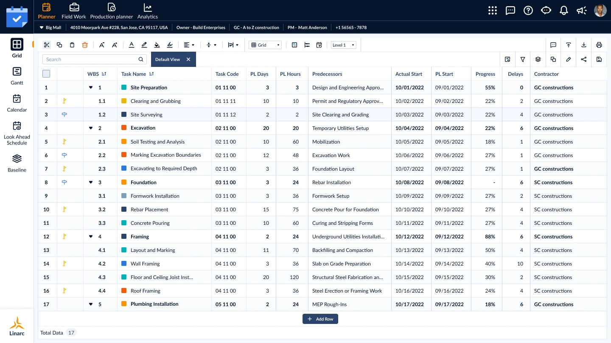Open the Look Ahead Schedule panel
This screenshot has width=611, height=343.
[x=17, y=131]
